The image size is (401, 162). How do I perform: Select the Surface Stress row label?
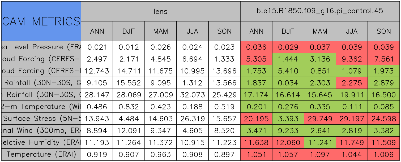[41, 119]
